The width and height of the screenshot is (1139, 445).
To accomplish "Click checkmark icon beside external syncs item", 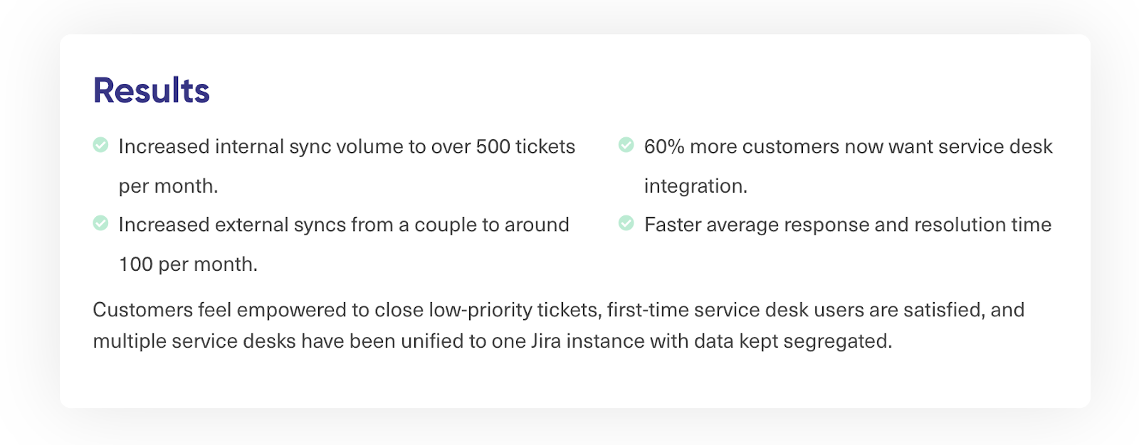I will tap(101, 223).
